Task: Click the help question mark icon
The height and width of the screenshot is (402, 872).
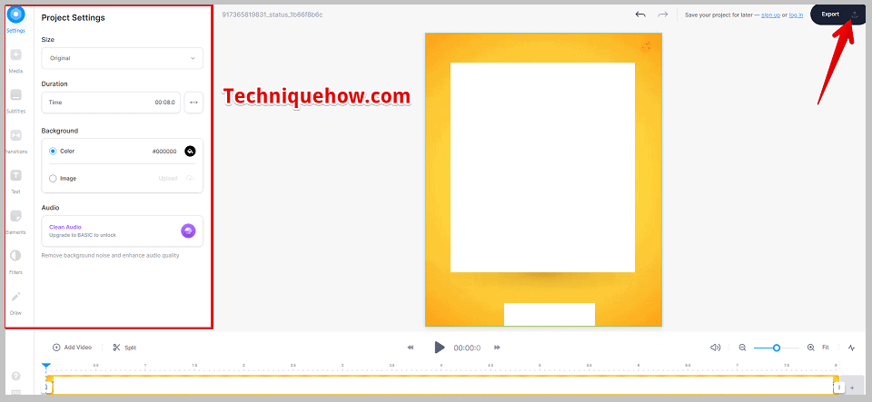Action: (16, 376)
